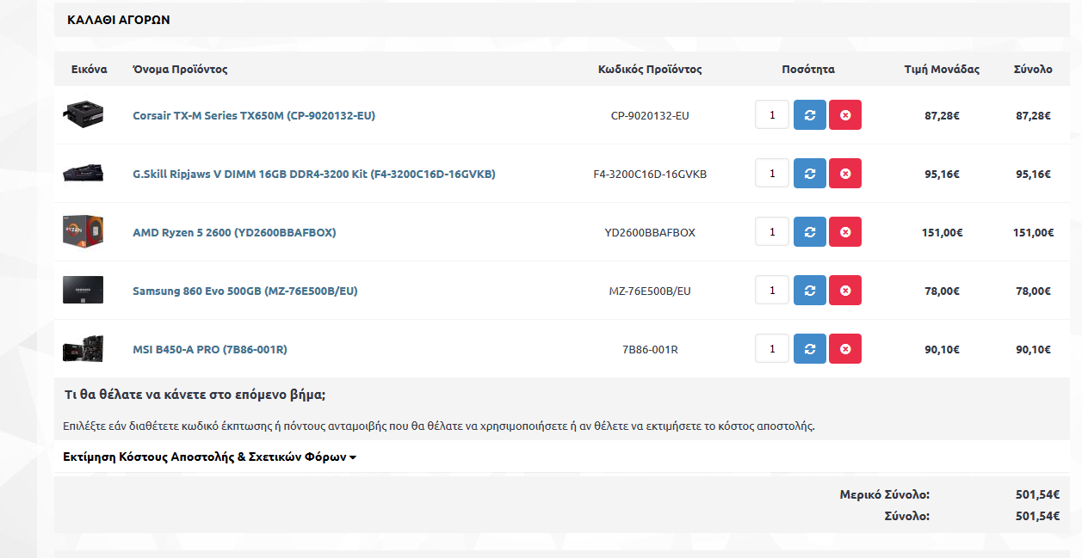
Task: Select product code MZ-76E500B/EU
Action: (650, 291)
